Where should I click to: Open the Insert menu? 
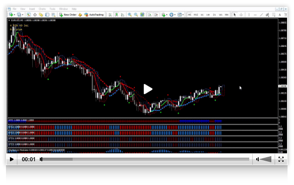32,9
